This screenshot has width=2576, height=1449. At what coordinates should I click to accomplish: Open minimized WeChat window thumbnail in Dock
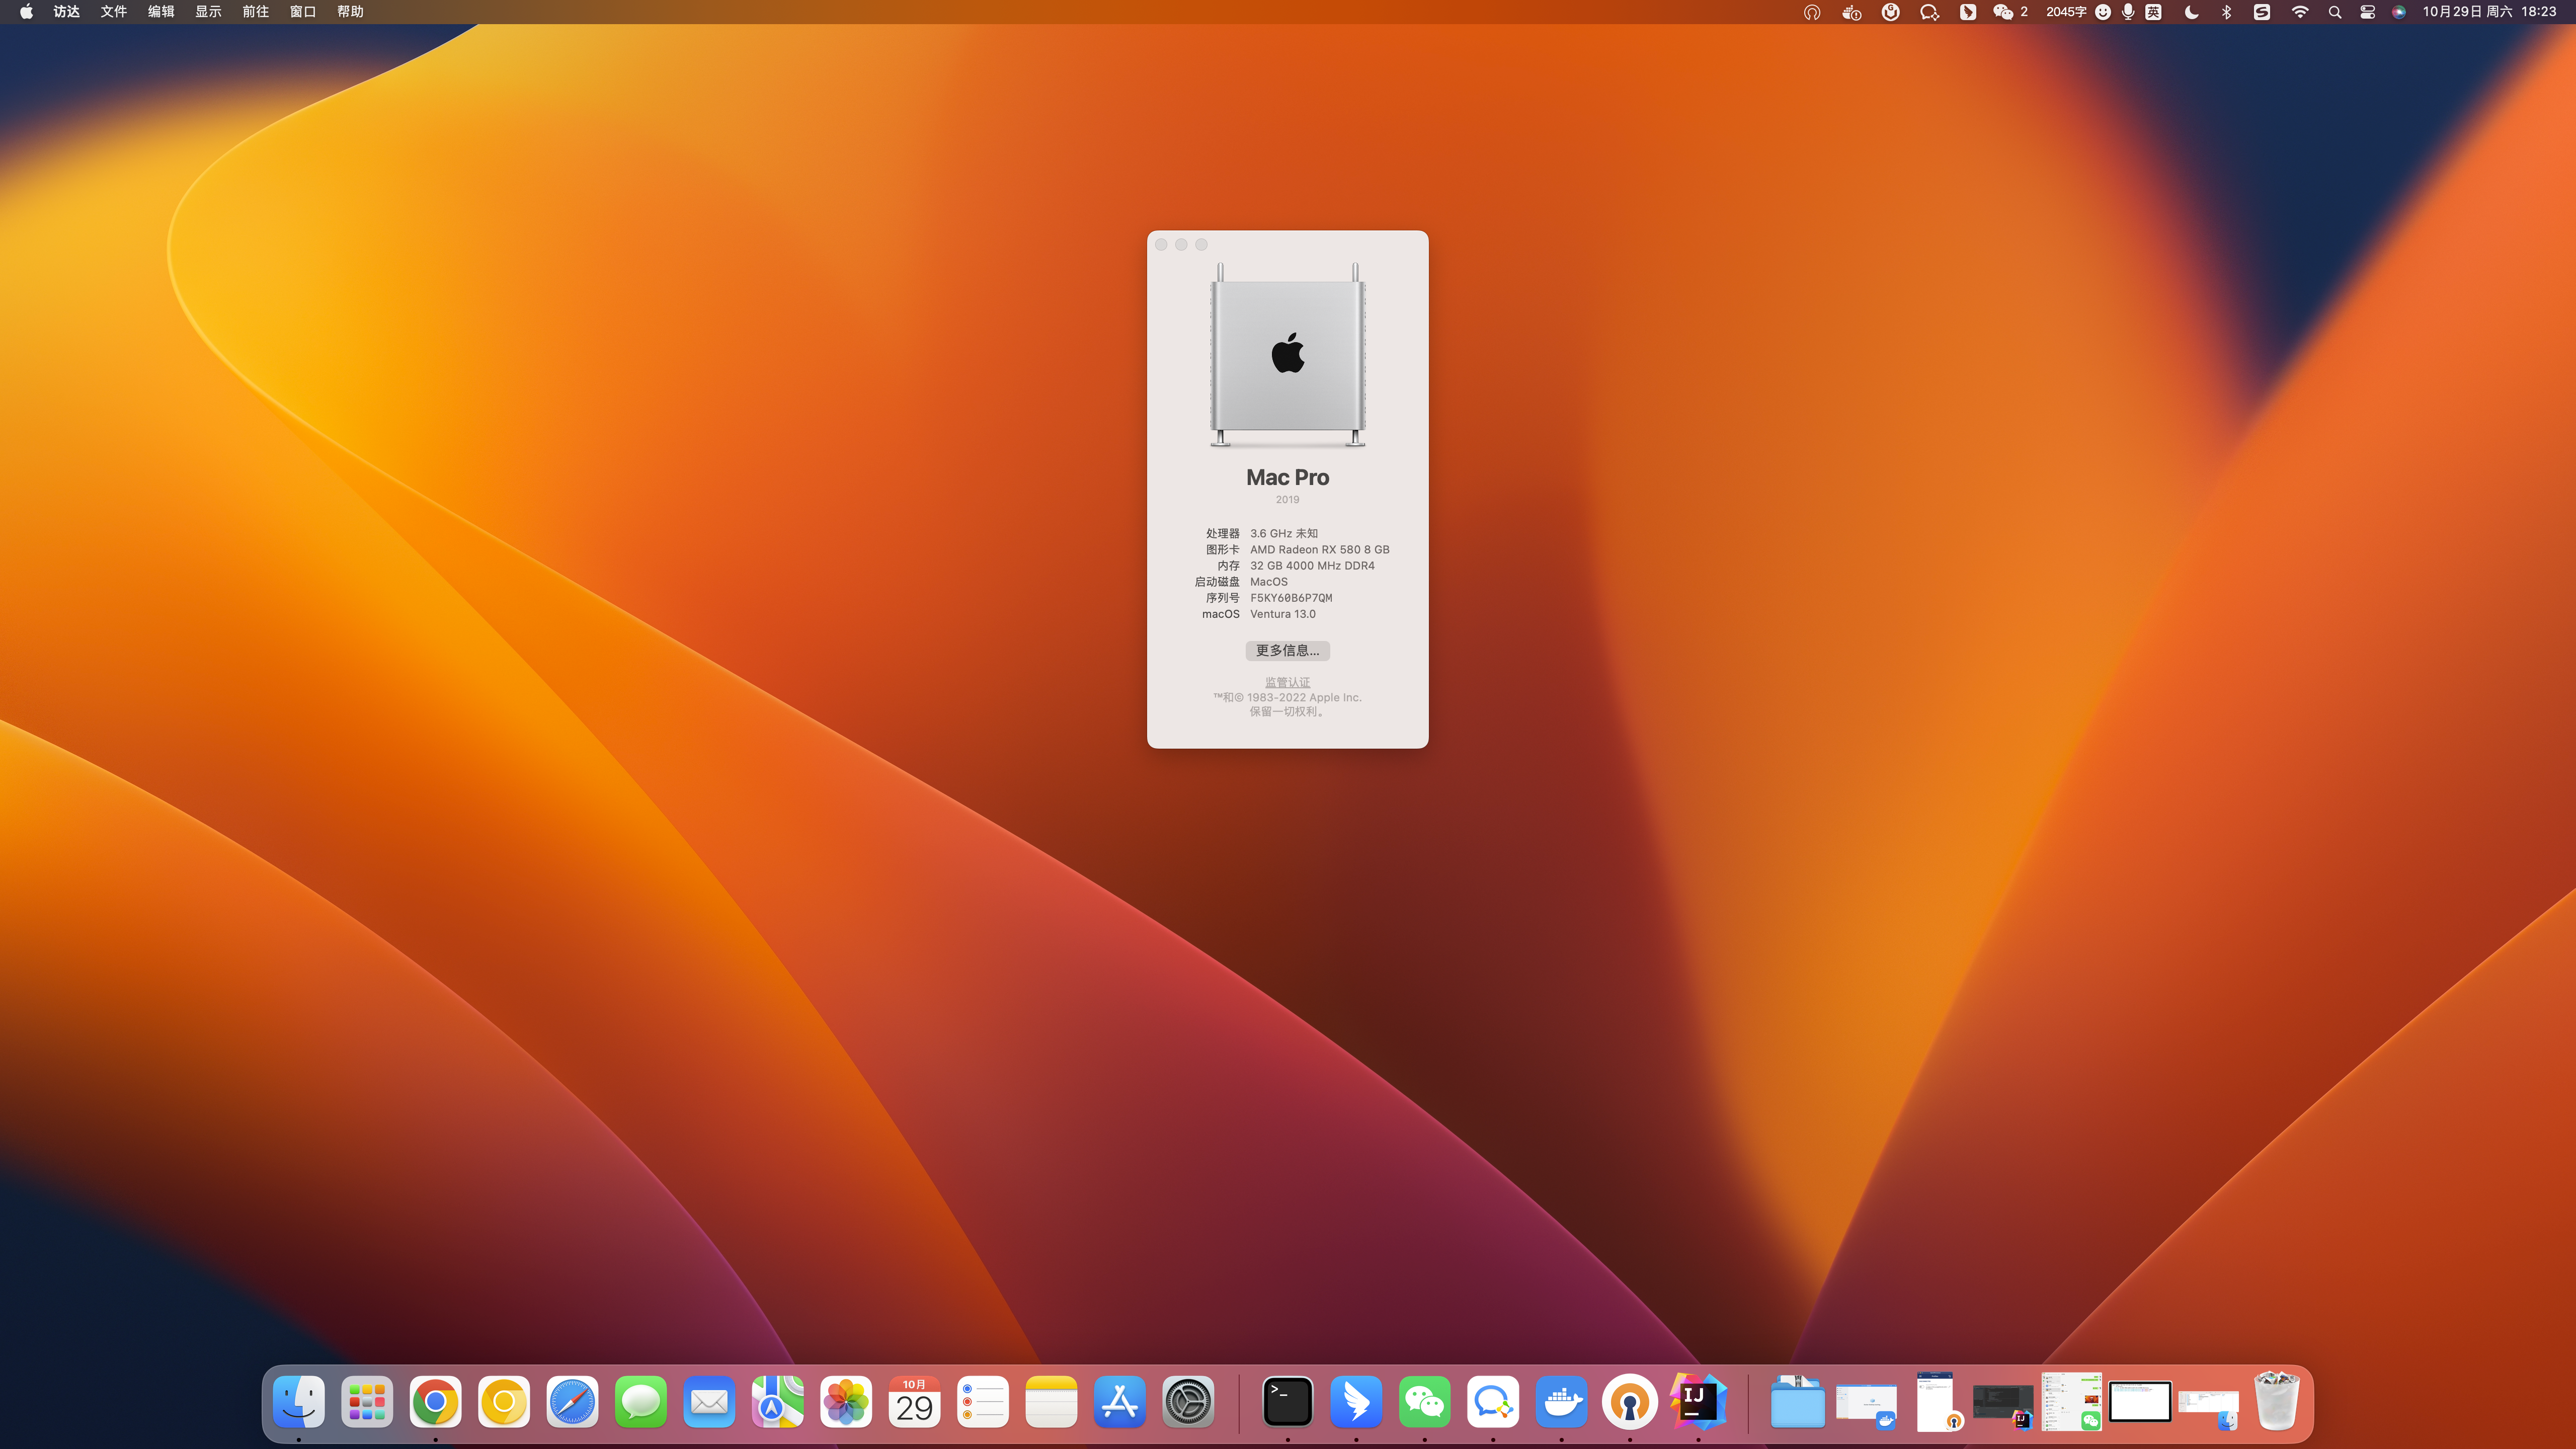2071,1402
